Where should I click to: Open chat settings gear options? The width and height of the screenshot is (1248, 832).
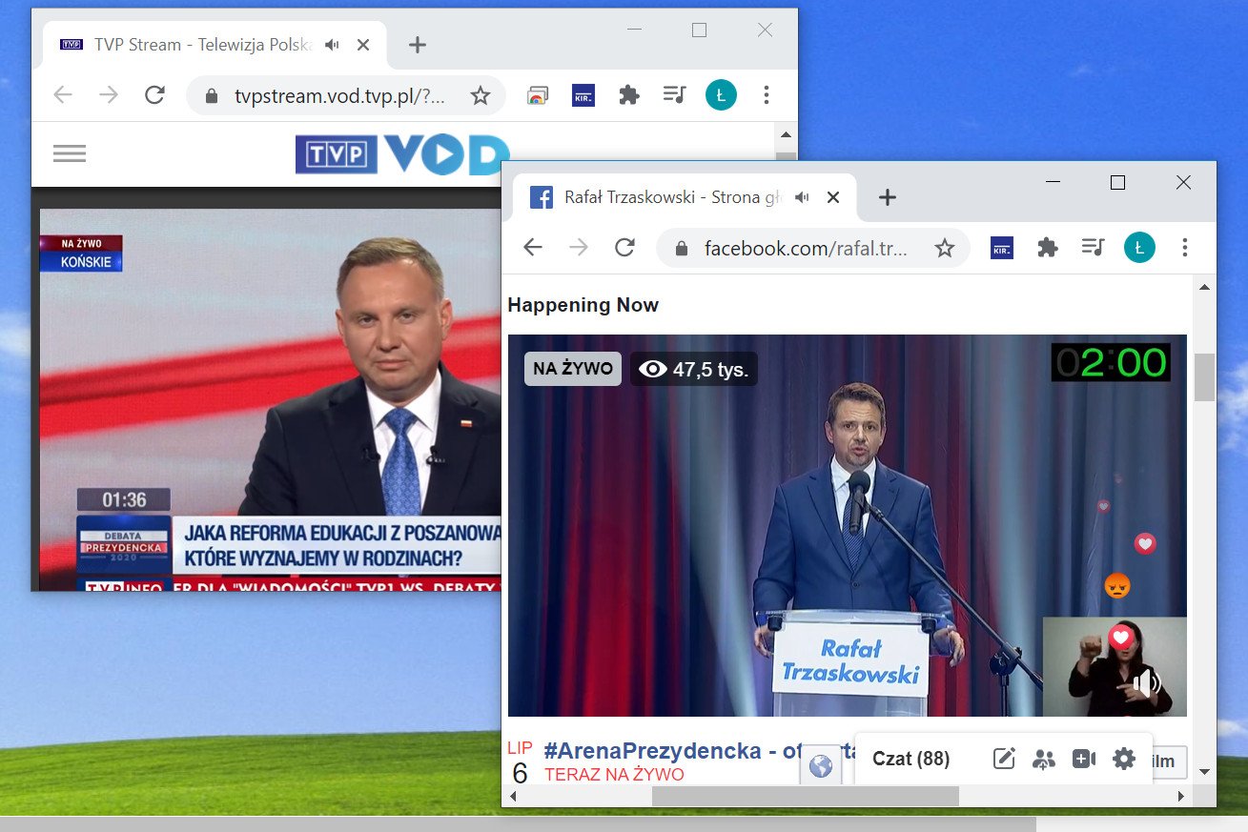click(1124, 759)
